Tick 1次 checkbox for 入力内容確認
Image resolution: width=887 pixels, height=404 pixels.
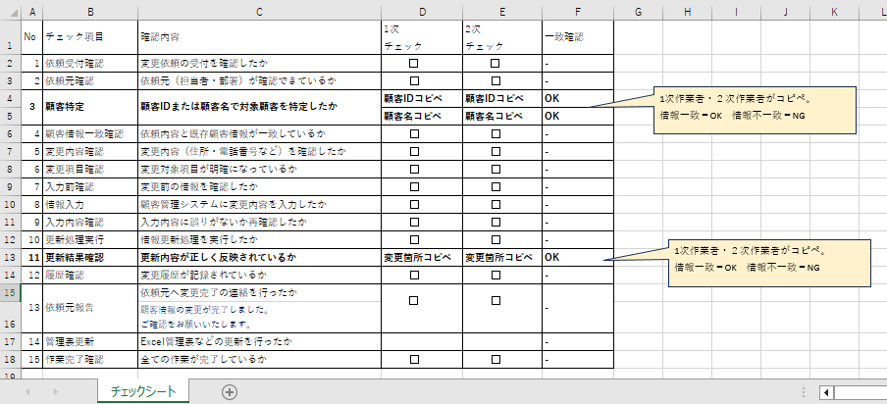(414, 222)
